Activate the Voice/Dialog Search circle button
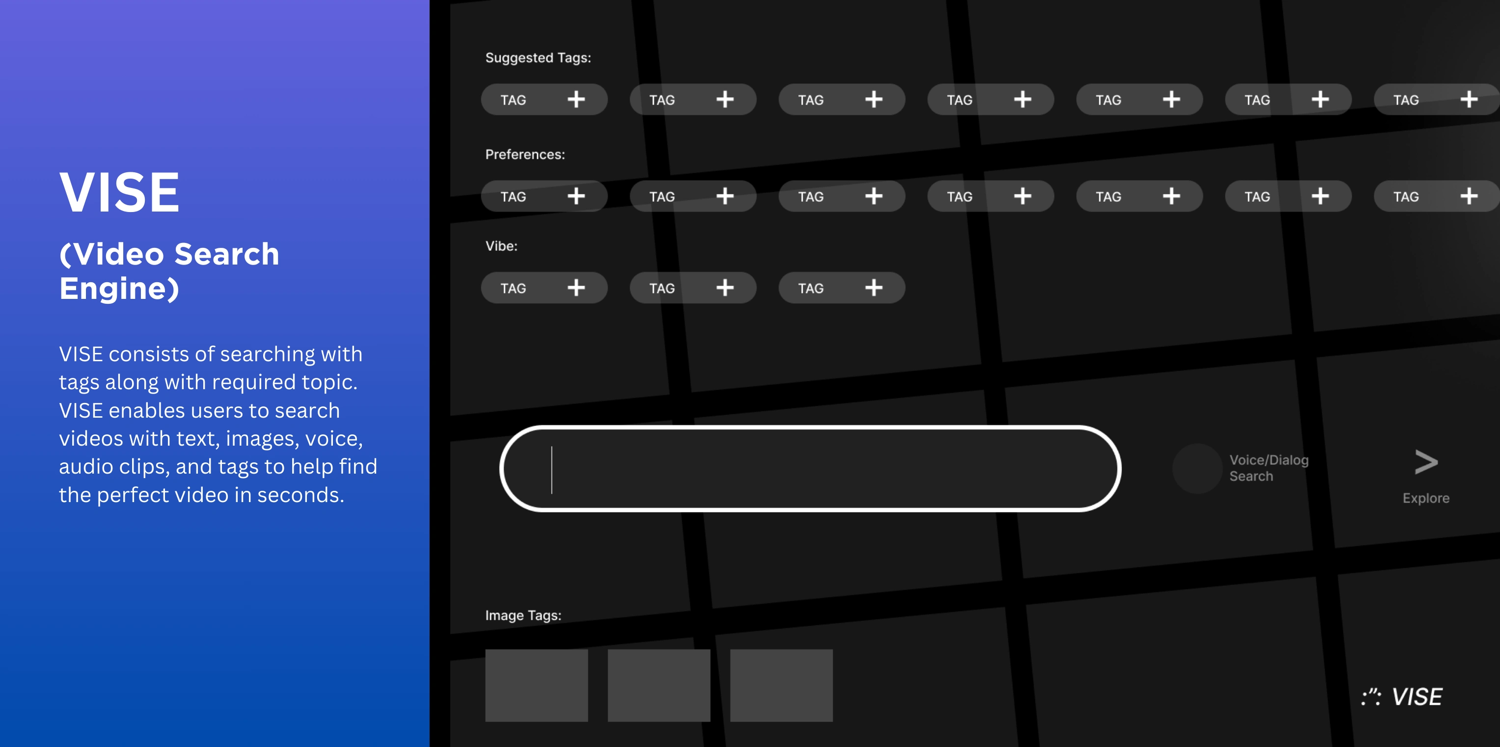This screenshot has height=747, width=1500. [1197, 468]
